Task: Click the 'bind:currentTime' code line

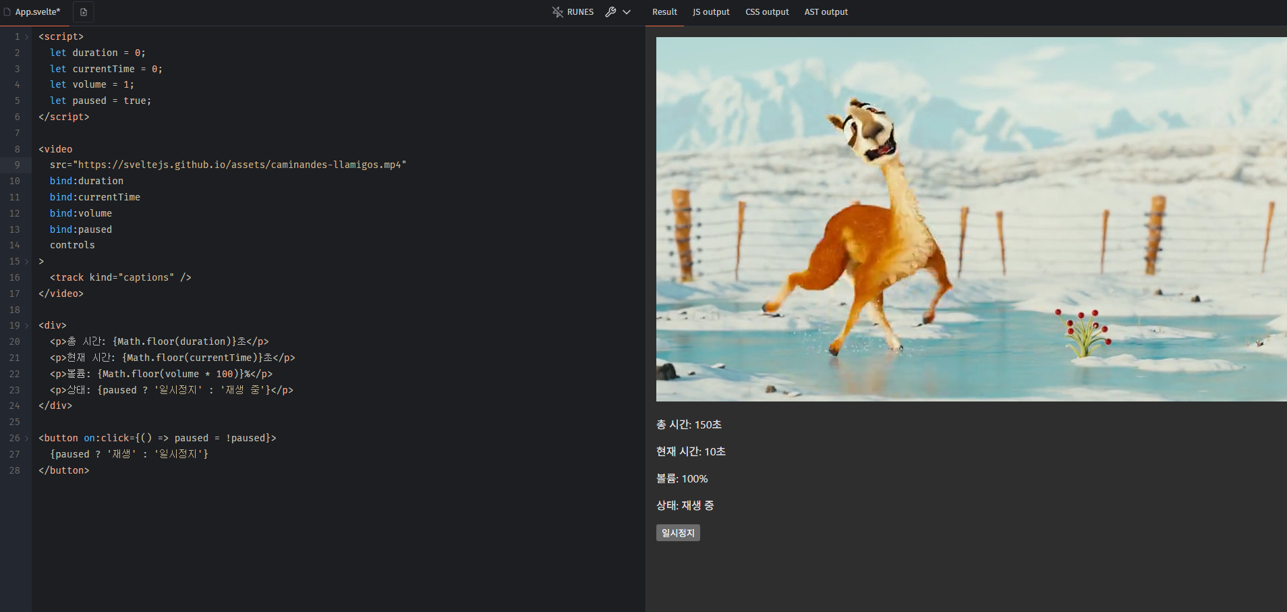Action: pyautogui.click(x=95, y=197)
